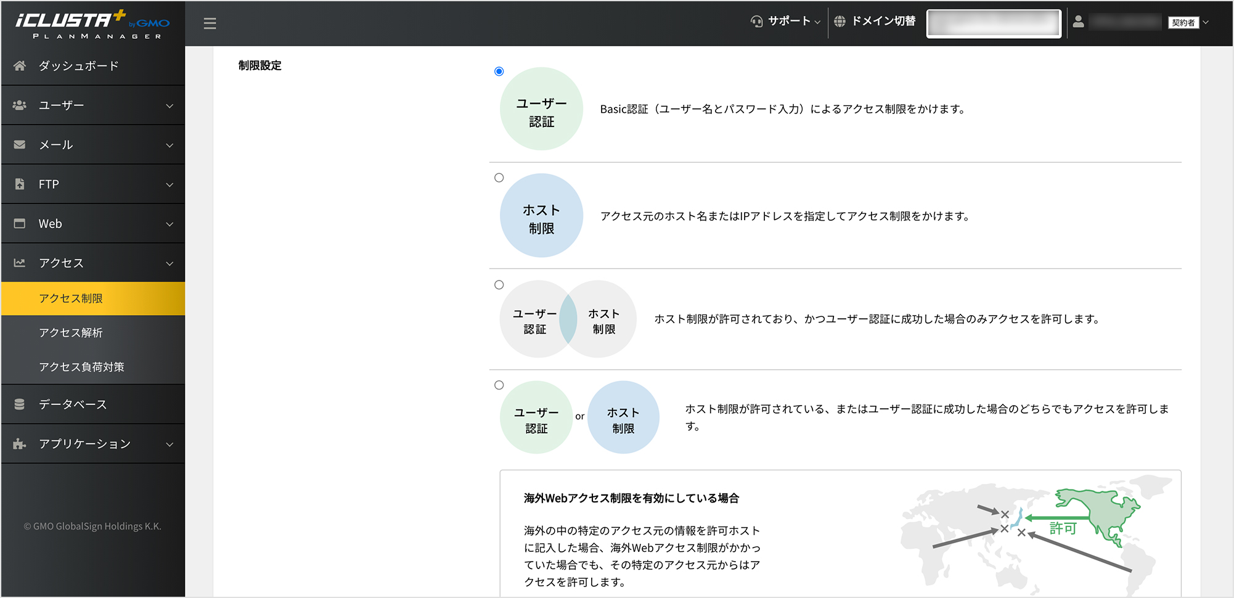
Task: Collapse the アクセス sidebar chevron
Action: tap(170, 264)
